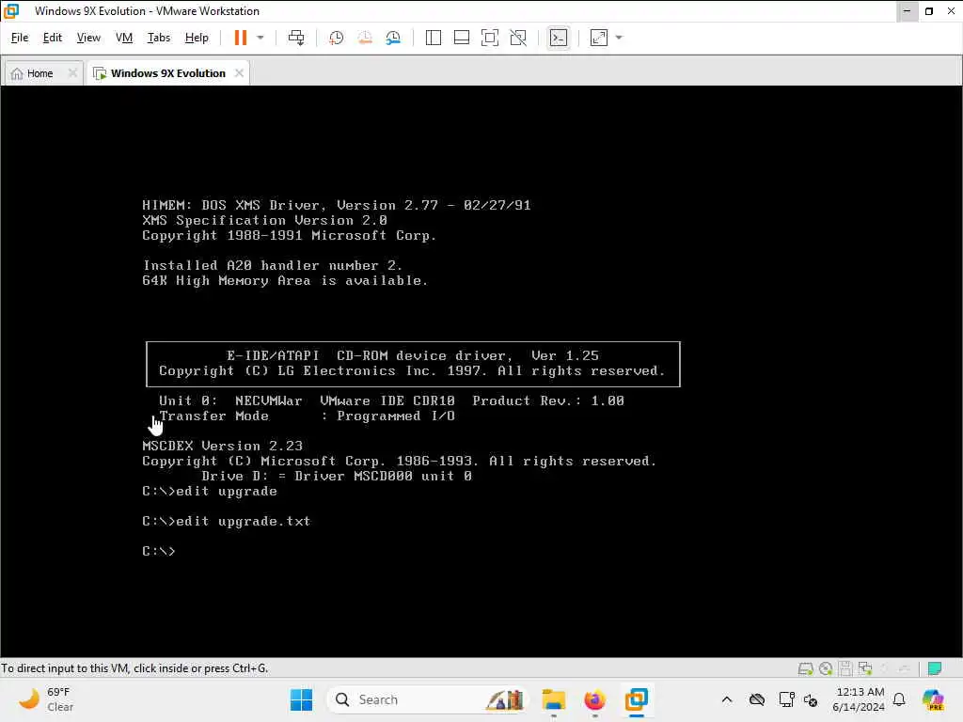The image size is (963, 722).
Task: Click the hard disk status icon
Action: [x=805, y=668]
